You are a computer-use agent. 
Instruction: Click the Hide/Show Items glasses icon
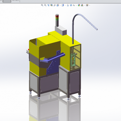click(74, 5)
